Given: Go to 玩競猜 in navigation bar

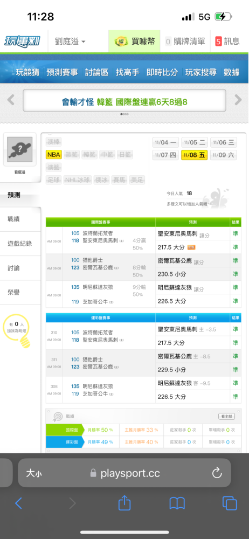Looking at the screenshot, I should pos(27,72).
